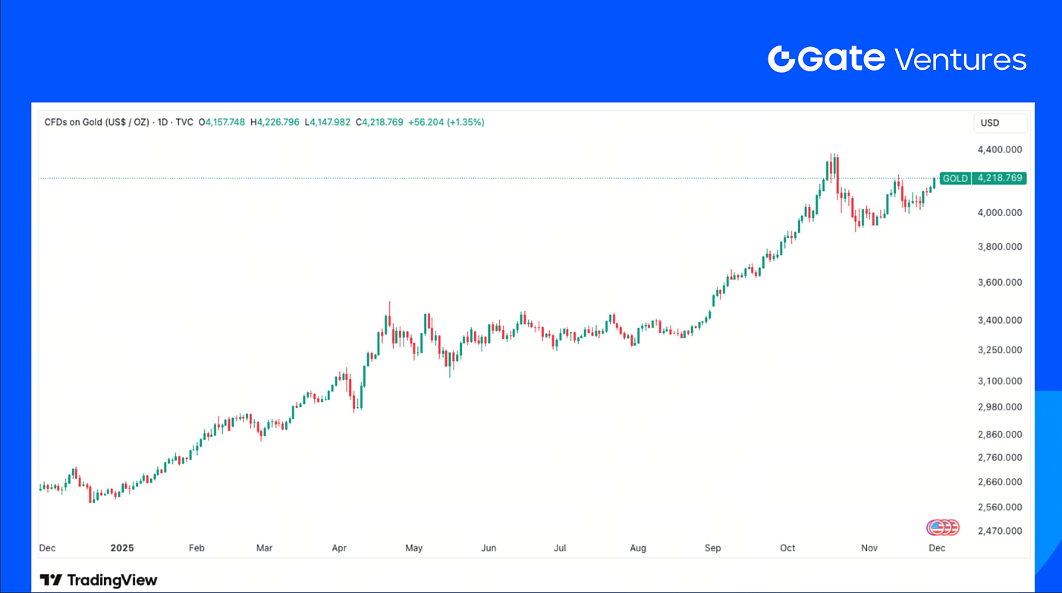Click the TradingView logo icon

pyautogui.click(x=51, y=580)
